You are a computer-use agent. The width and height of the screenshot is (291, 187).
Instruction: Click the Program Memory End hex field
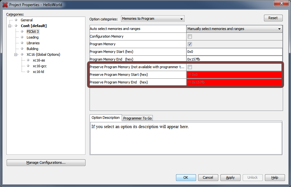(x=234, y=59)
